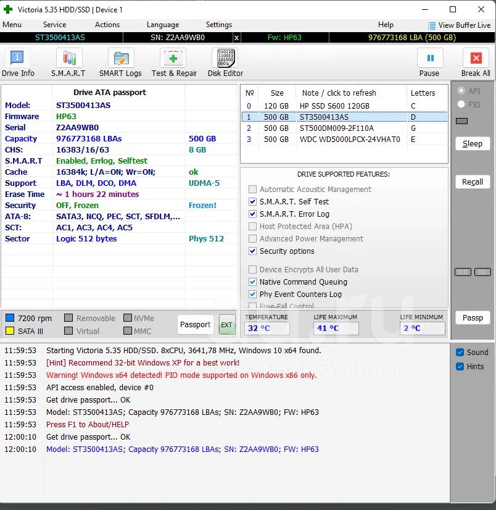
Task: Click the [Hint] Recommend 32-bit Windows XP line
Action: [143, 362]
